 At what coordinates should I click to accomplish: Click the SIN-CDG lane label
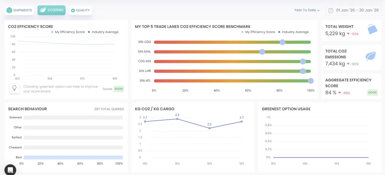coord(144,42)
